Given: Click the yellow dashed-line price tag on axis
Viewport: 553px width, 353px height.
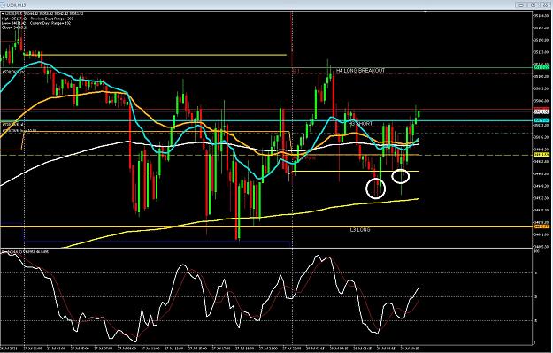Looking at the screenshot, I should tap(541, 155).
